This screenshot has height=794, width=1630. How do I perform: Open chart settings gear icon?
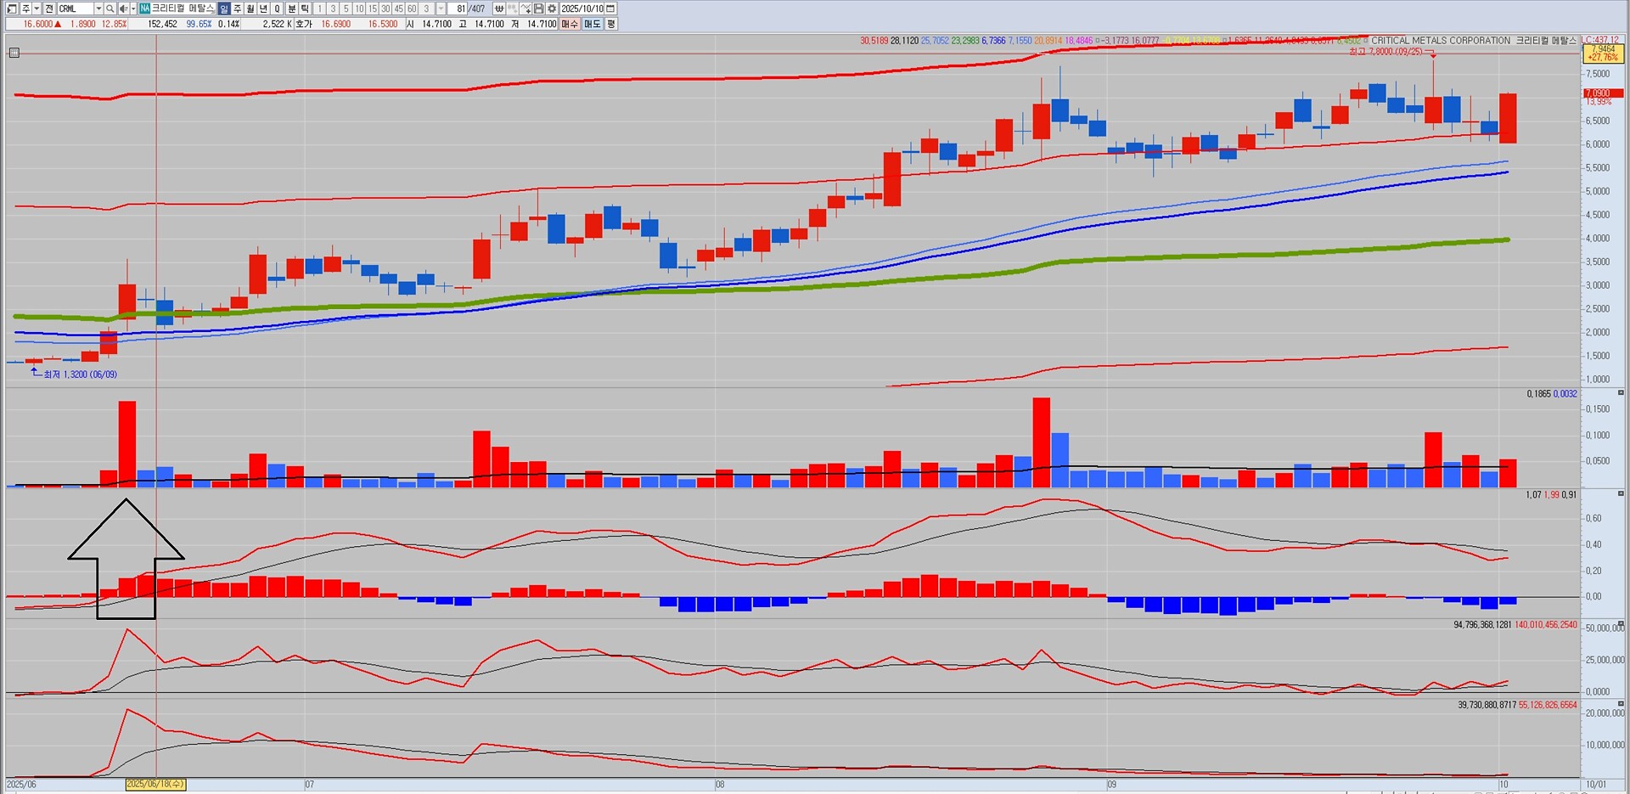552,8
